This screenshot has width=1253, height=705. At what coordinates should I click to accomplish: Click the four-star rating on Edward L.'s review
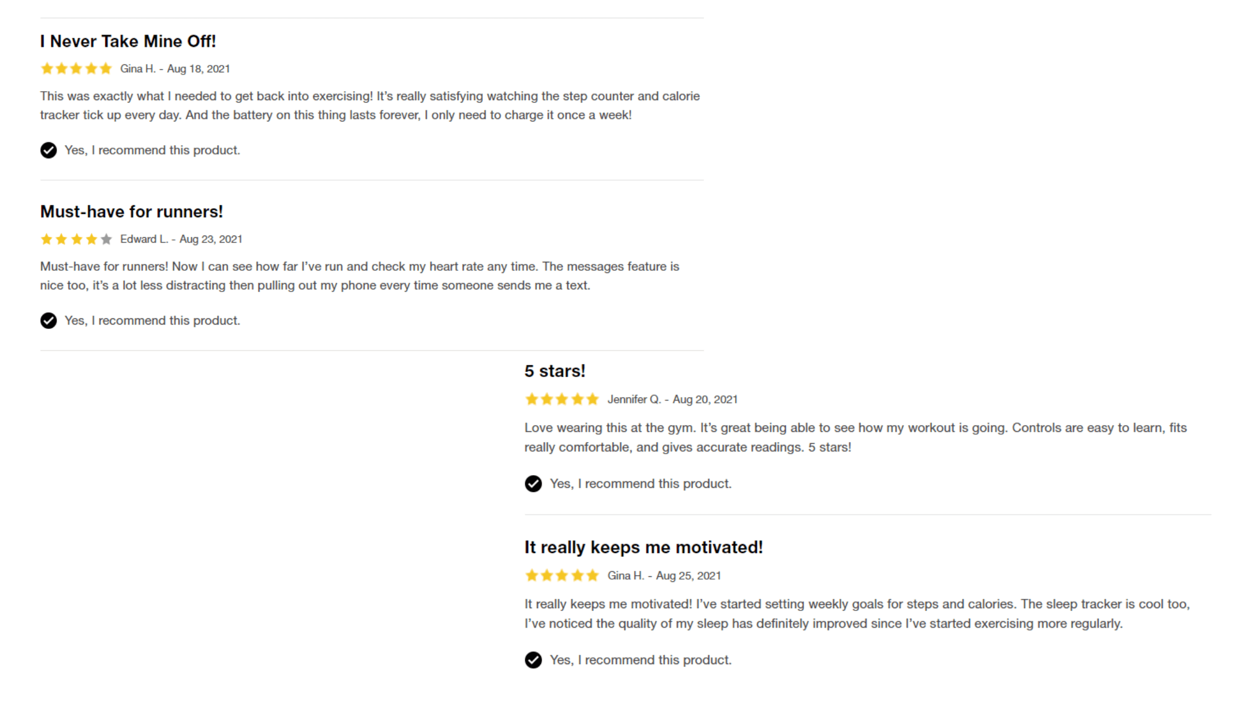click(x=76, y=239)
